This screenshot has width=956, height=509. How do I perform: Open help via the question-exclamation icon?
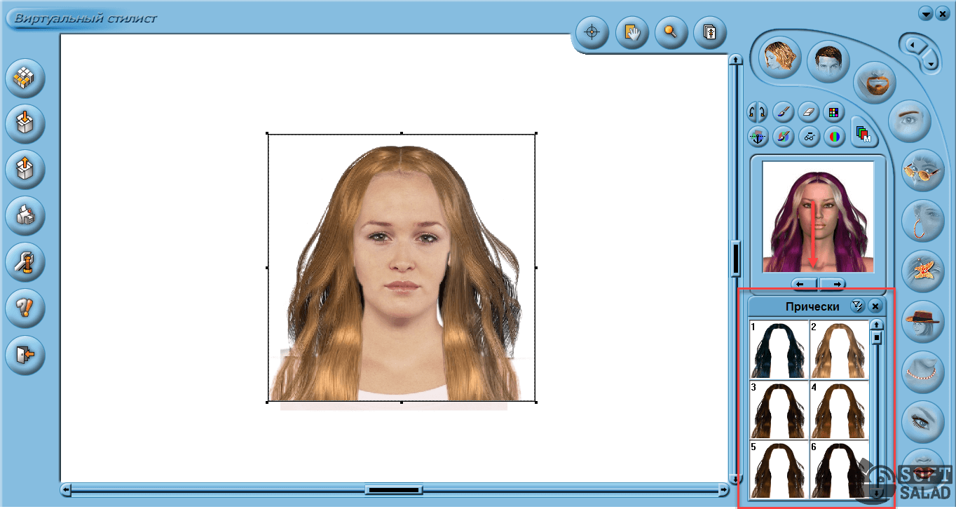coord(25,307)
